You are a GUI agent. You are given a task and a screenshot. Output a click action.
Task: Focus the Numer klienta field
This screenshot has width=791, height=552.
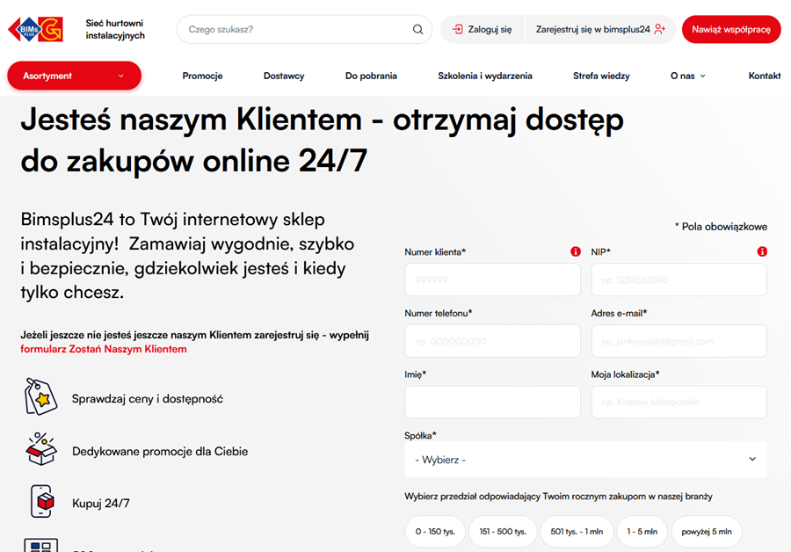(492, 280)
